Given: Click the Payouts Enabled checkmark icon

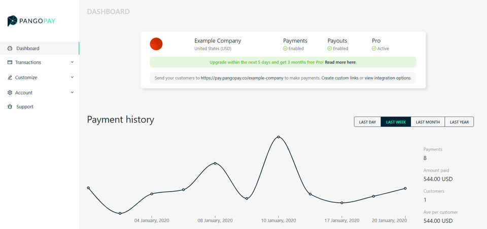Looking at the screenshot, I should [x=330, y=49].
